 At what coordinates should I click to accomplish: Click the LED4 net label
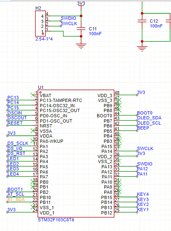pyautogui.click(x=13, y=174)
